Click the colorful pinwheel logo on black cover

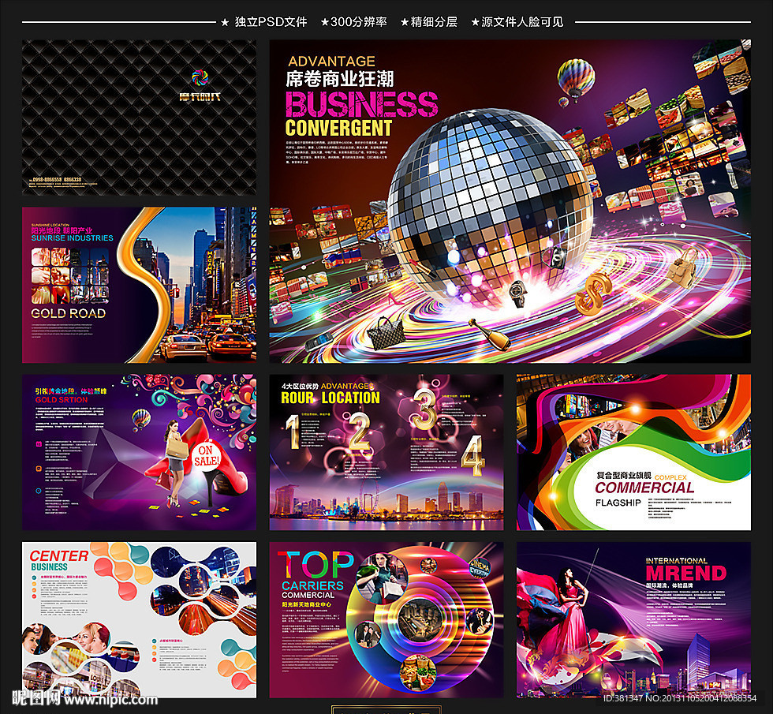coord(200,77)
